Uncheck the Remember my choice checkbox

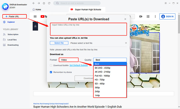tap(51, 72)
